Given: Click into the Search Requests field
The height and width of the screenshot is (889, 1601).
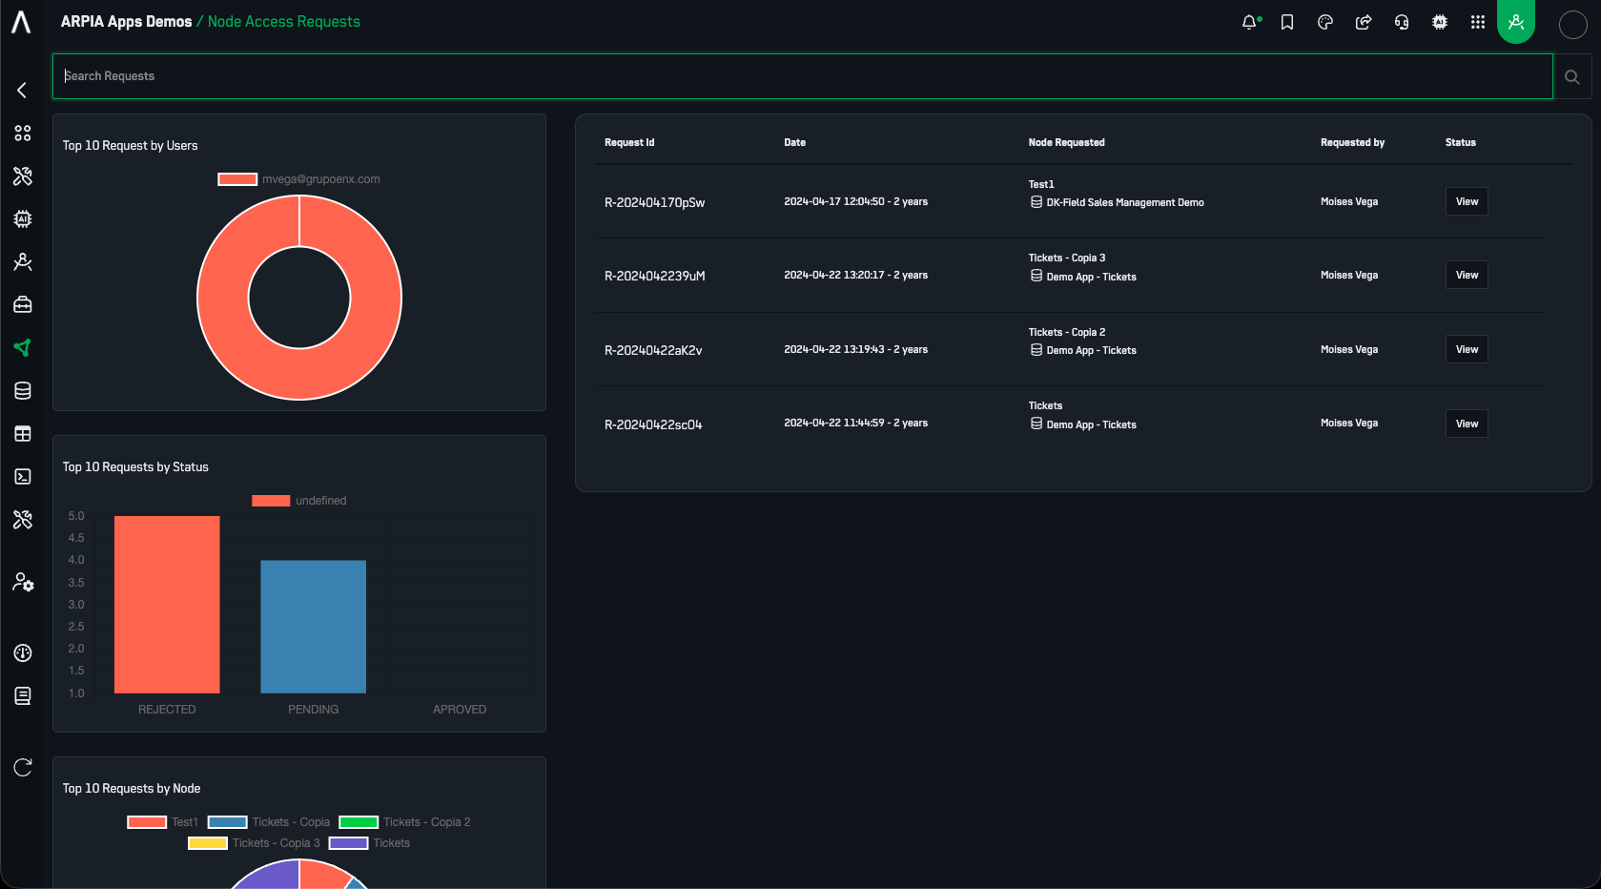Looking at the screenshot, I should coord(803,76).
